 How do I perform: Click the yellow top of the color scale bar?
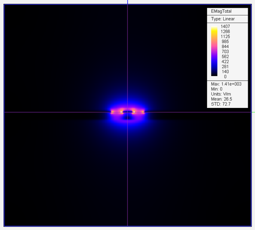(214, 28)
